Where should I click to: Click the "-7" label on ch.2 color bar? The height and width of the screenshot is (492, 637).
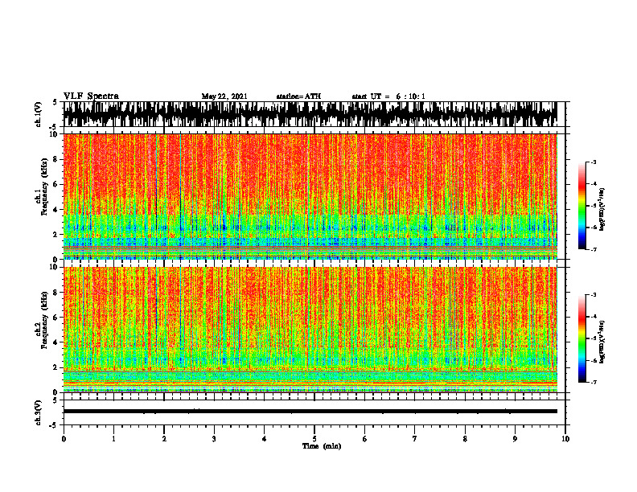point(593,383)
